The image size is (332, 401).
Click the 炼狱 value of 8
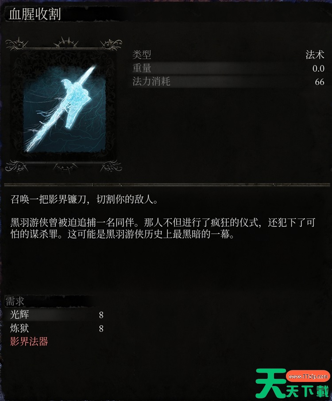point(101,329)
